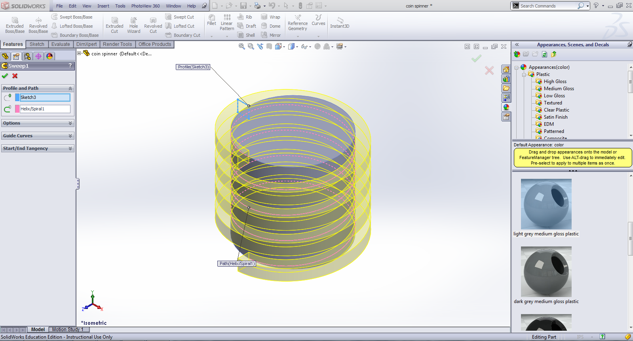633x341 pixels.
Task: Select the Dome tool
Action: 271,26
